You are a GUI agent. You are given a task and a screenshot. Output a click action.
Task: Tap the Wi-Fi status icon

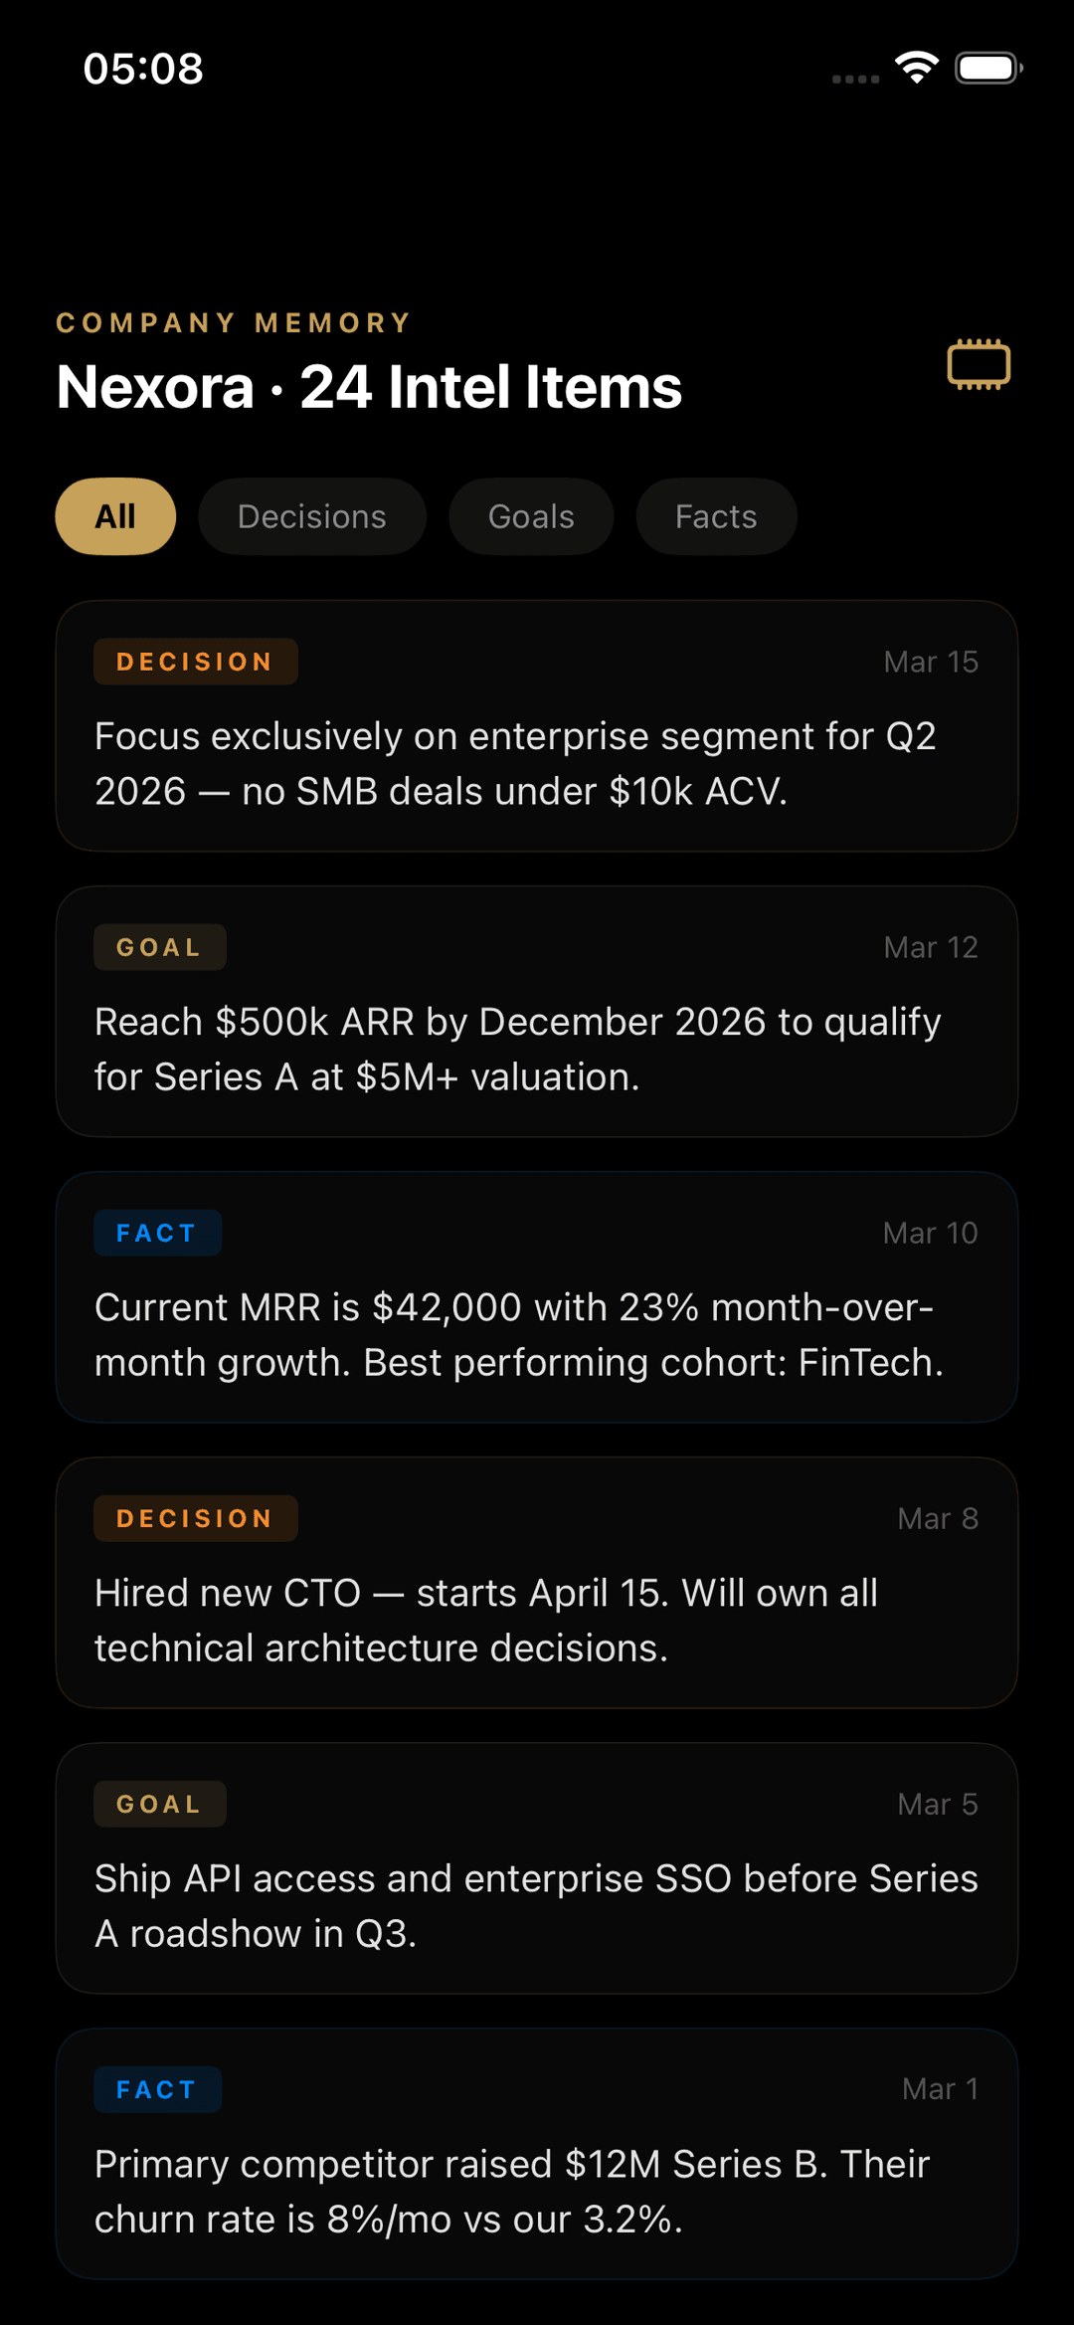tap(916, 68)
